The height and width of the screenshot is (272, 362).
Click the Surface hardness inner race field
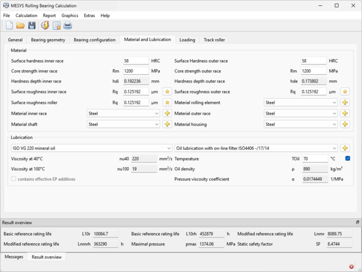[135, 60]
